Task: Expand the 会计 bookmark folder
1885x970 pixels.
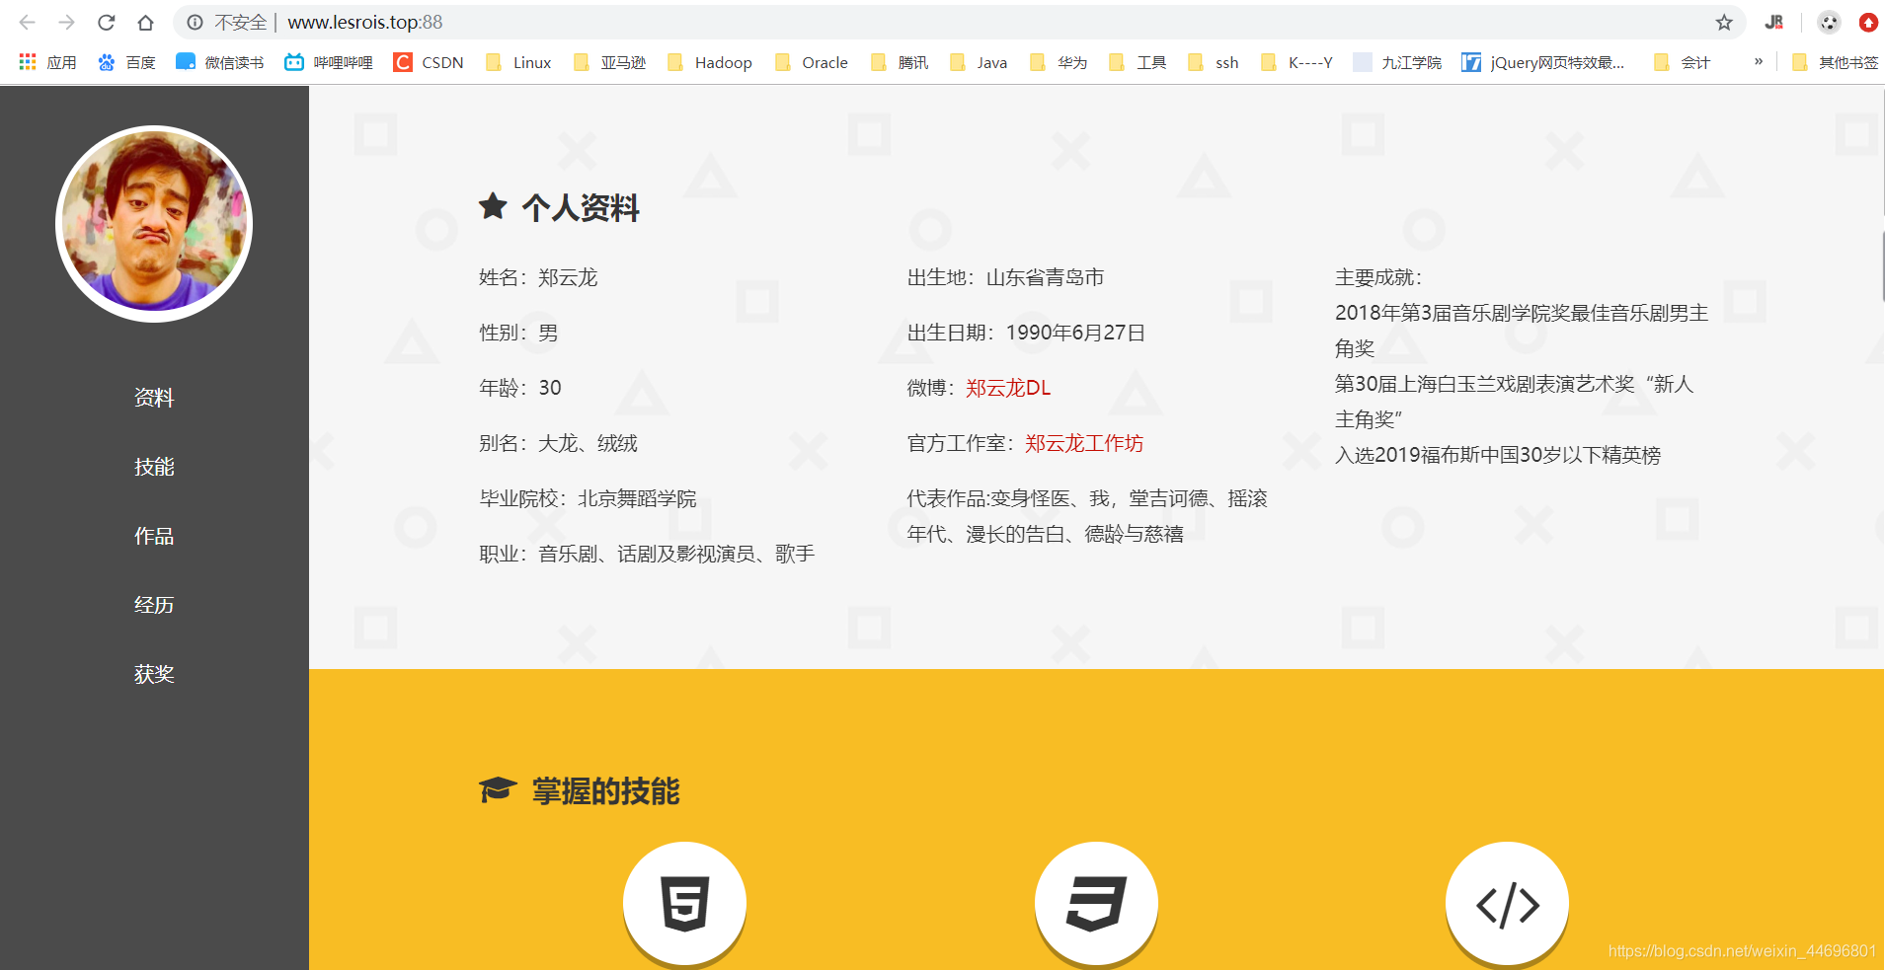Action: pos(1682,62)
